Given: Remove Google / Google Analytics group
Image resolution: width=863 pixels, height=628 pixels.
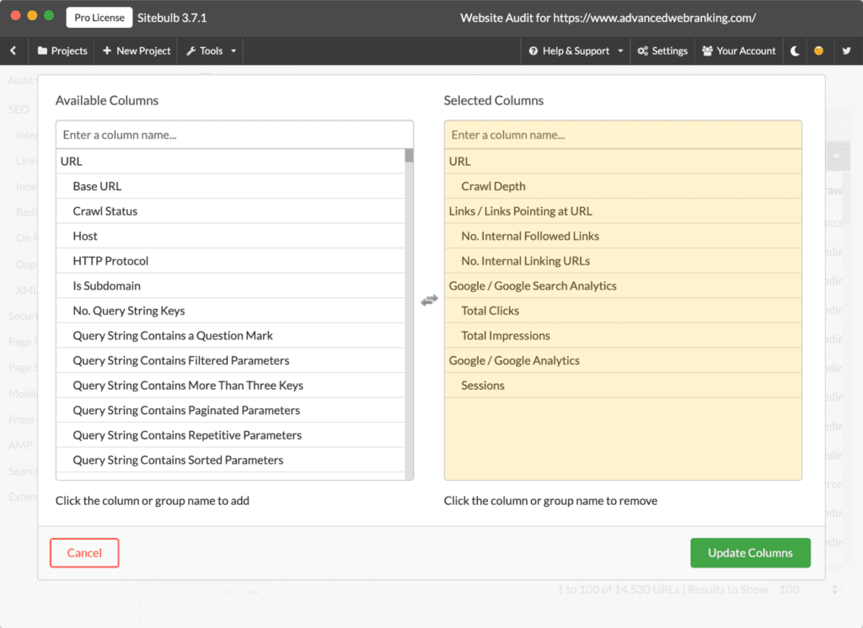Looking at the screenshot, I should pos(623,360).
